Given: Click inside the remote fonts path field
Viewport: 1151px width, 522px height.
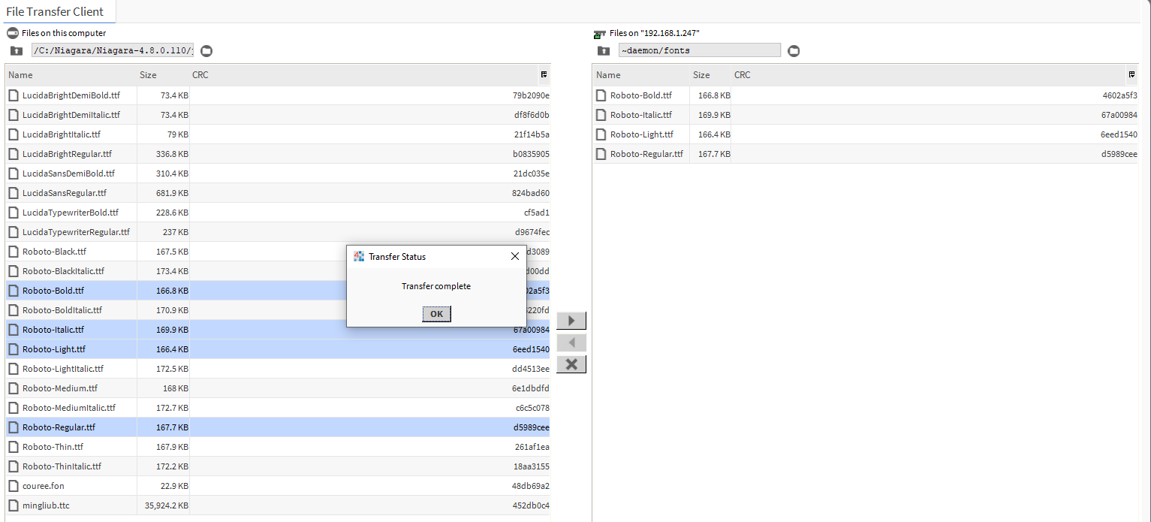Looking at the screenshot, I should click(698, 50).
